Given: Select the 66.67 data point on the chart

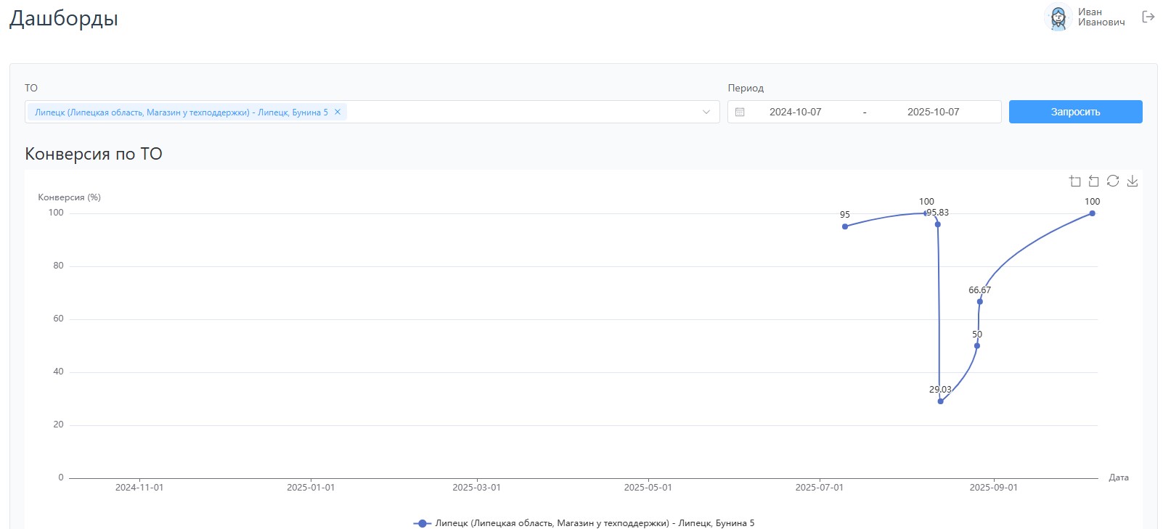Looking at the screenshot, I should click(x=979, y=302).
